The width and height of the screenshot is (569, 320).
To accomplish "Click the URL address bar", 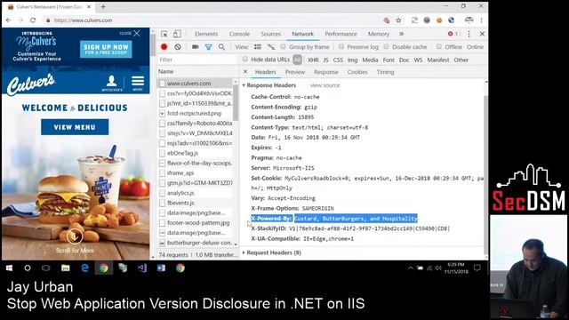I will pyautogui.click(x=214, y=20).
